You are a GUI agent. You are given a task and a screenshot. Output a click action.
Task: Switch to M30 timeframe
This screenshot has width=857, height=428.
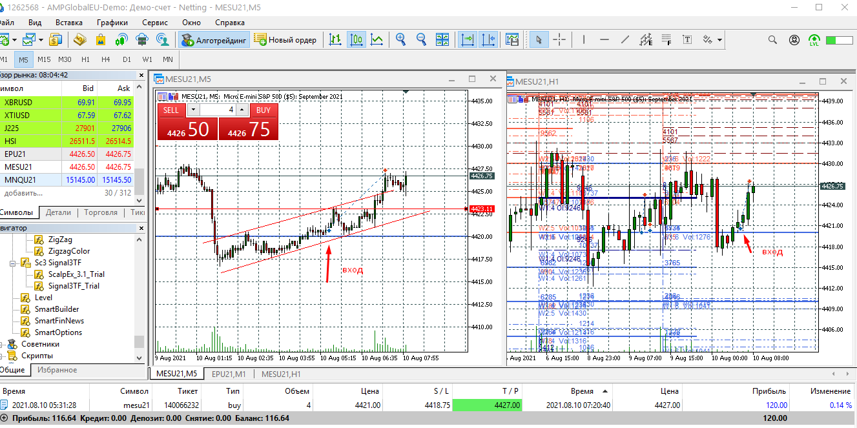(65, 59)
